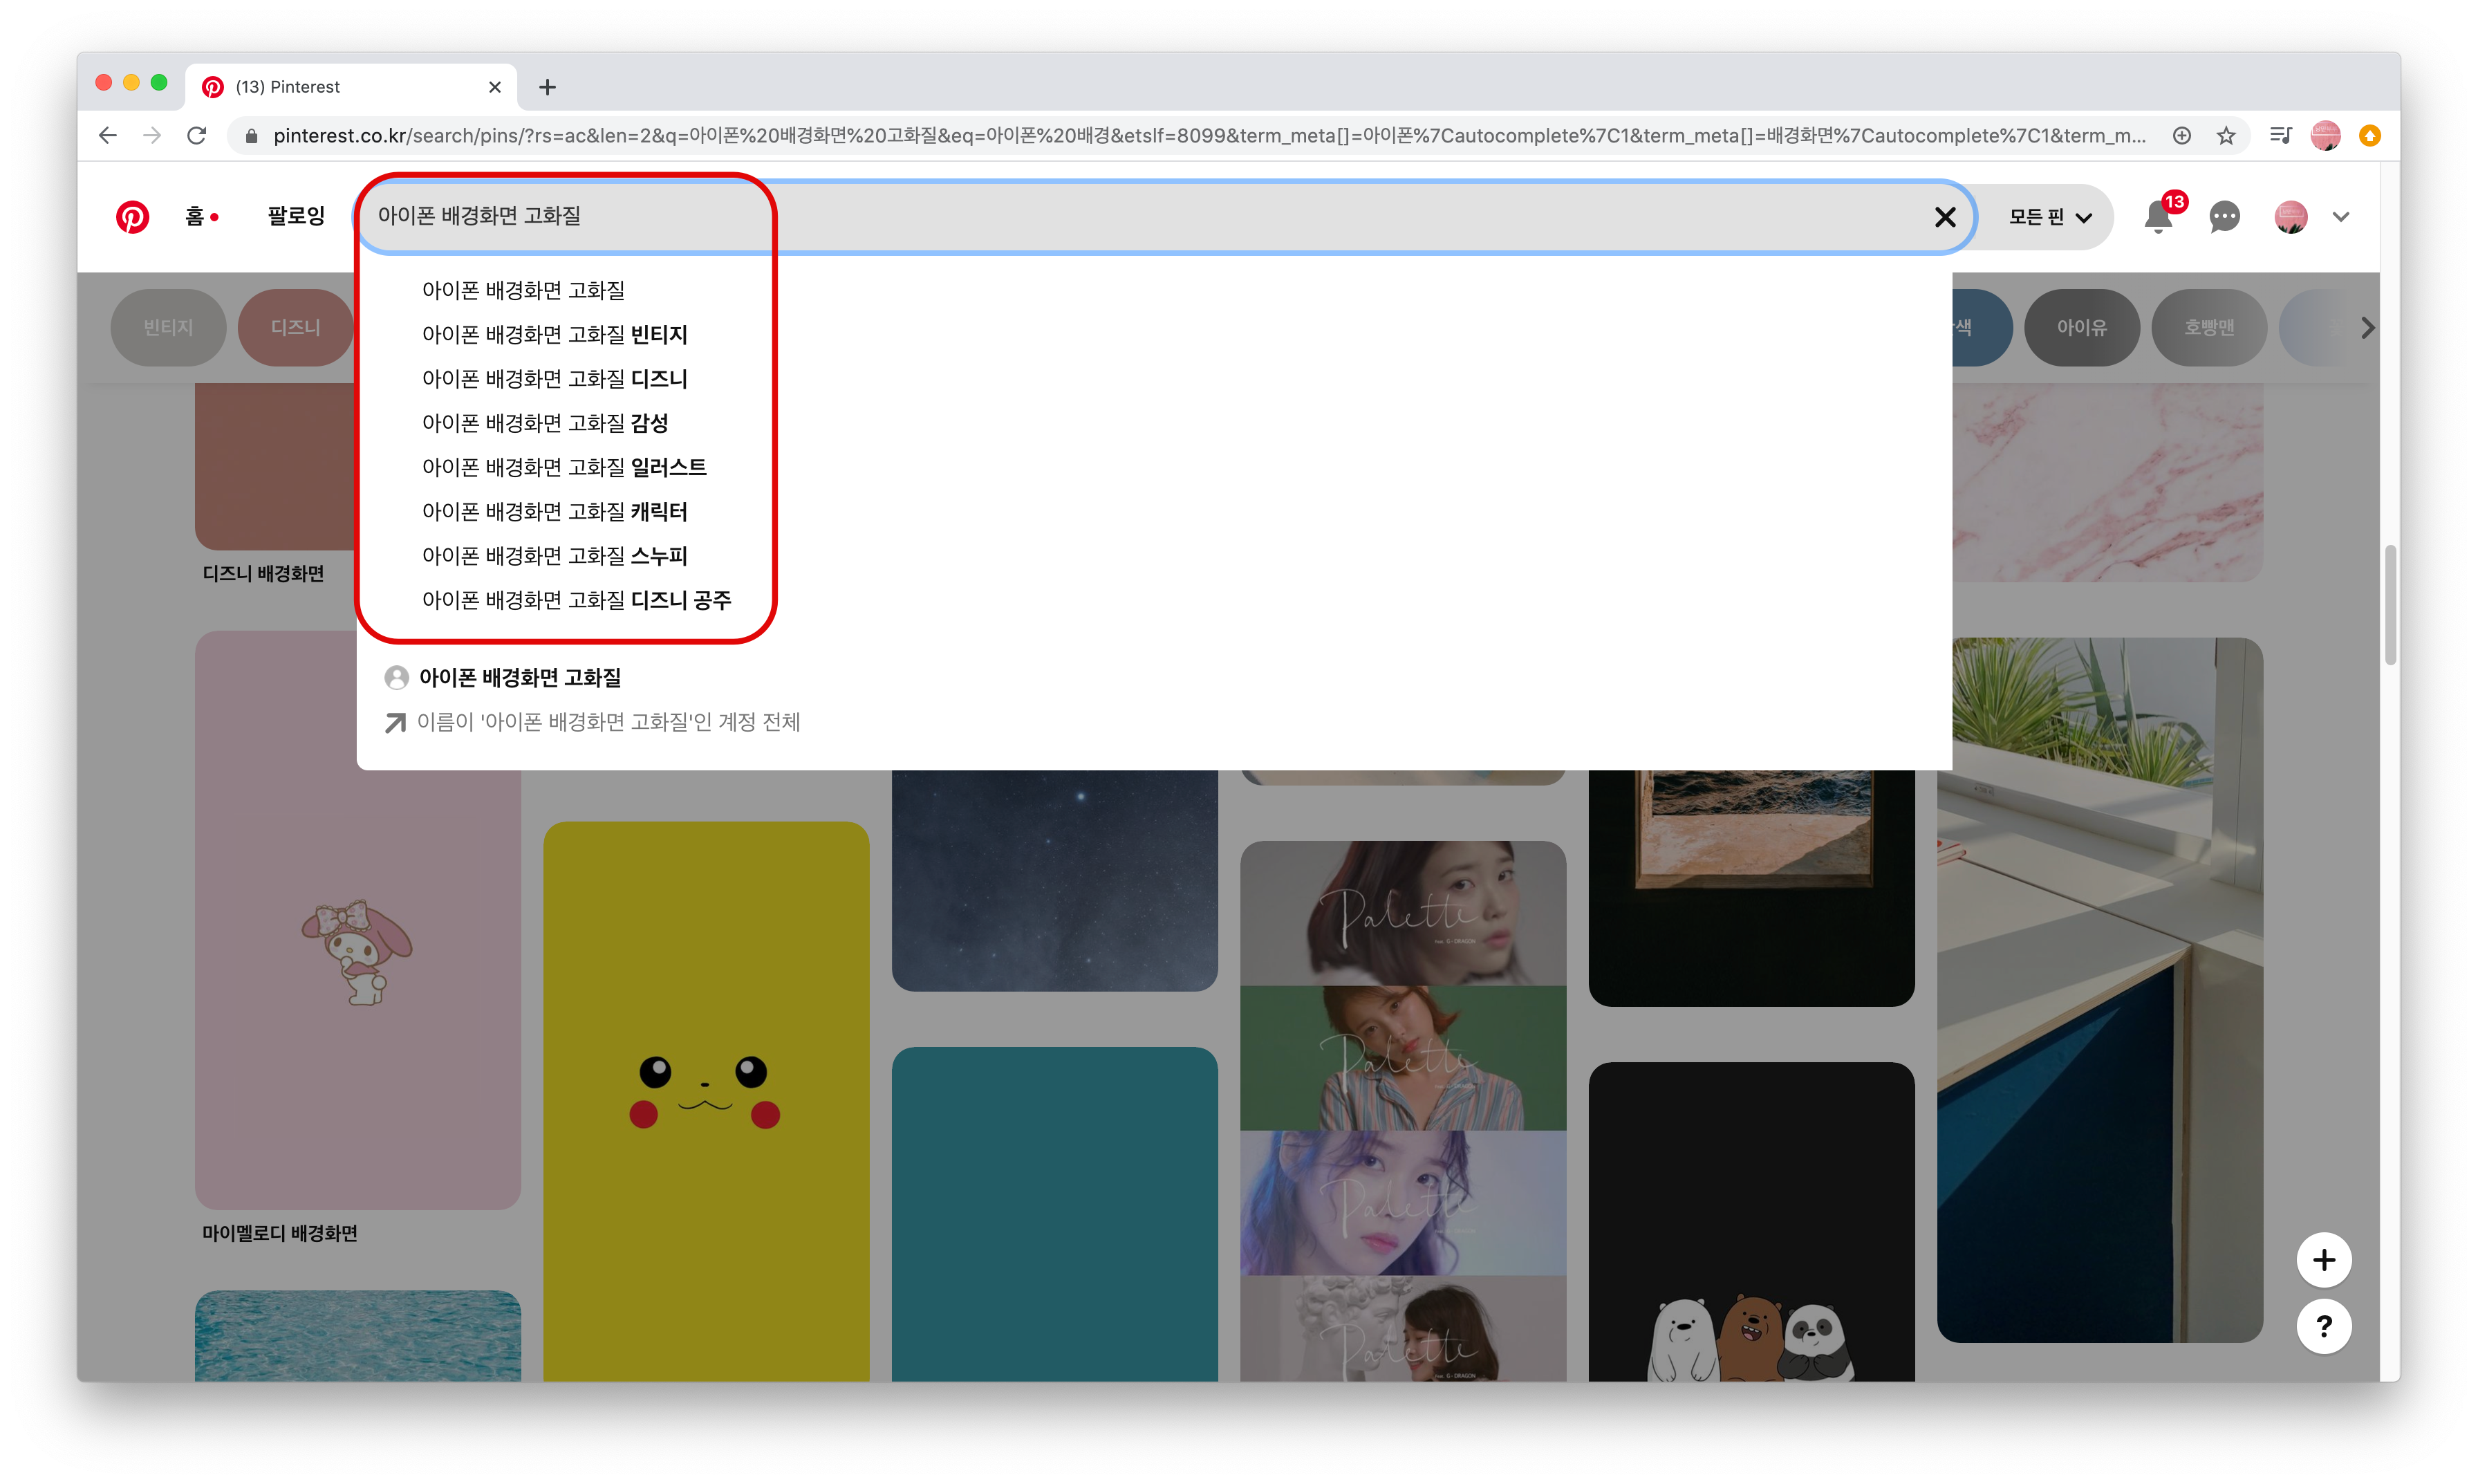Click the 아이유 filter chip

coord(2081,328)
